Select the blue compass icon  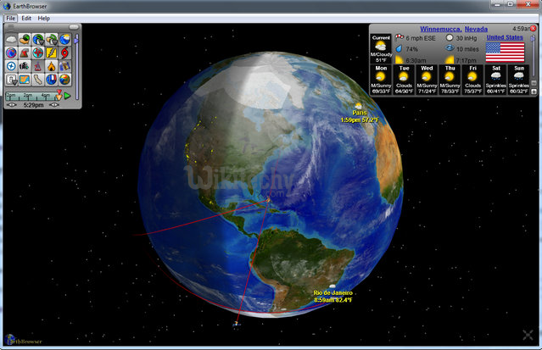point(11,66)
